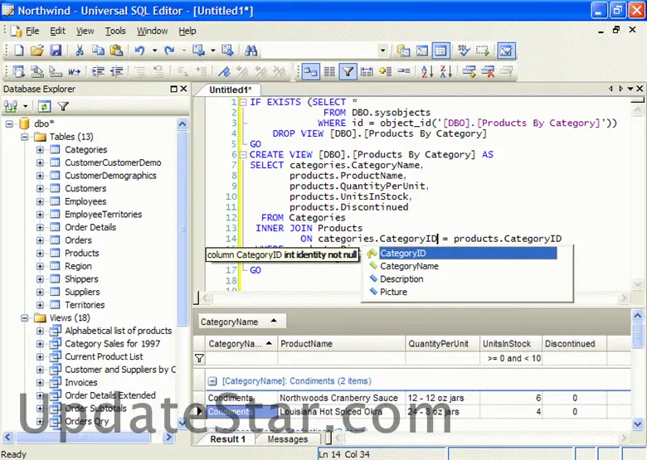Collapse the Tables (13) folder
This screenshot has width=647, height=460.
tap(25, 137)
